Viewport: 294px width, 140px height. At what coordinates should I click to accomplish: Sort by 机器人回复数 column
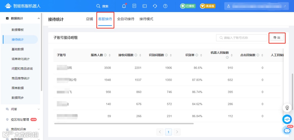click(232, 55)
